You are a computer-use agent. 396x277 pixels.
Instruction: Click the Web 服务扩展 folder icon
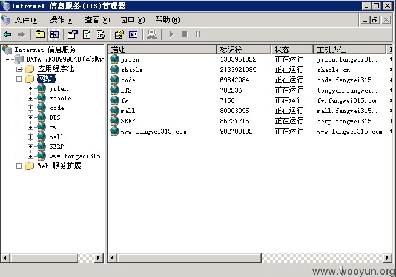(30, 166)
